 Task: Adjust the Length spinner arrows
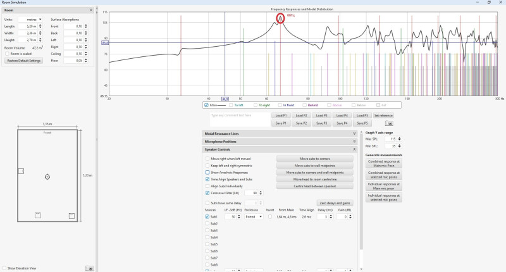point(40,27)
